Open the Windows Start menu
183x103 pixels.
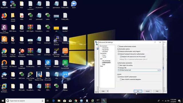point(3,101)
